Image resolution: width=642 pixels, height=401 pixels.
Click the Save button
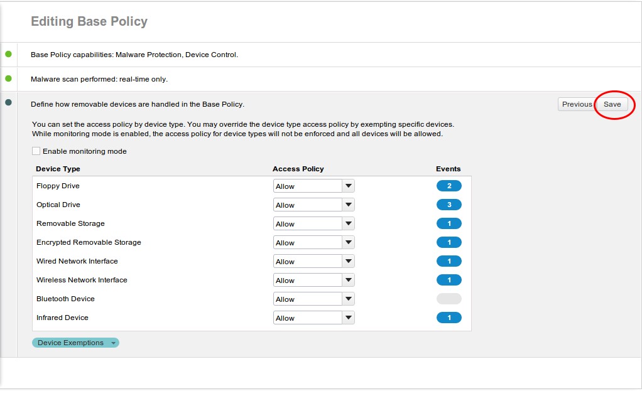pyautogui.click(x=612, y=104)
